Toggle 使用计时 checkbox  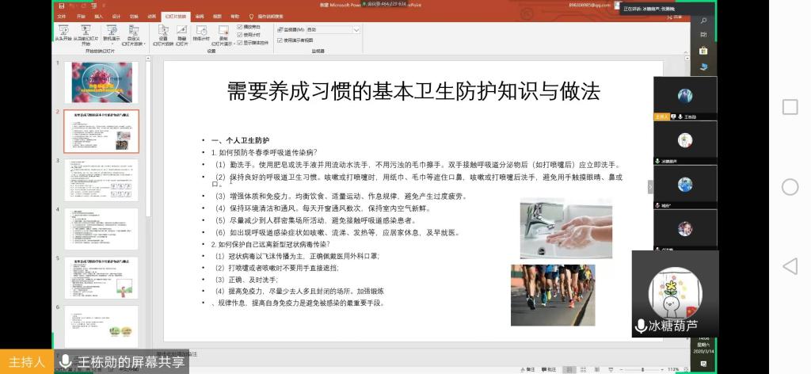point(240,34)
